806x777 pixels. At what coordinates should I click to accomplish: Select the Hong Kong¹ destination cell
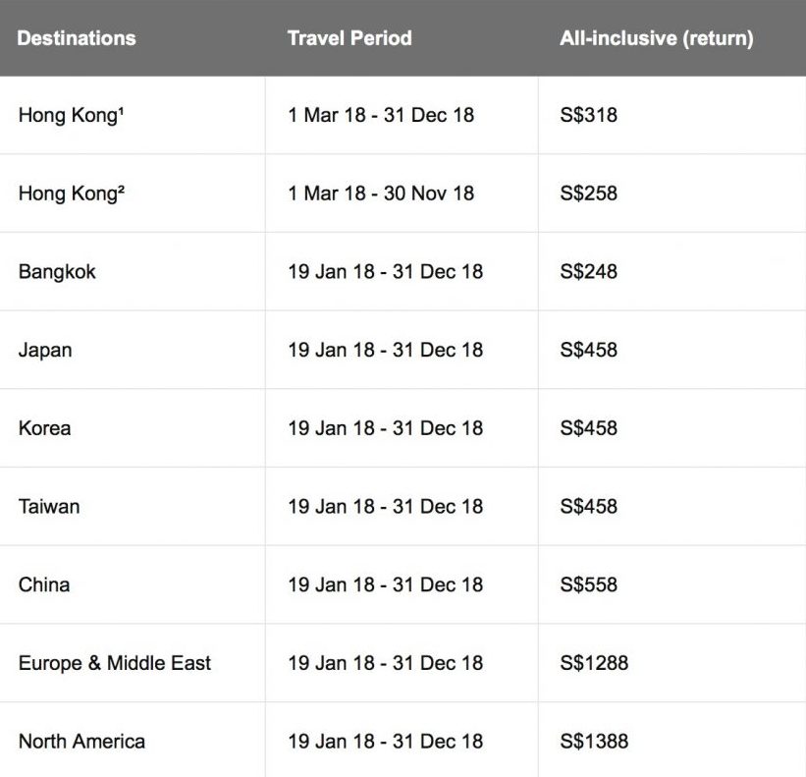point(72,115)
